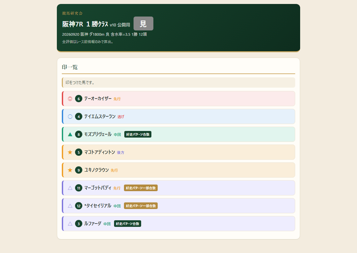Click the 好走パターン一部合致 badge for タイセイリアル
This screenshot has width=357, height=253.
141,206
